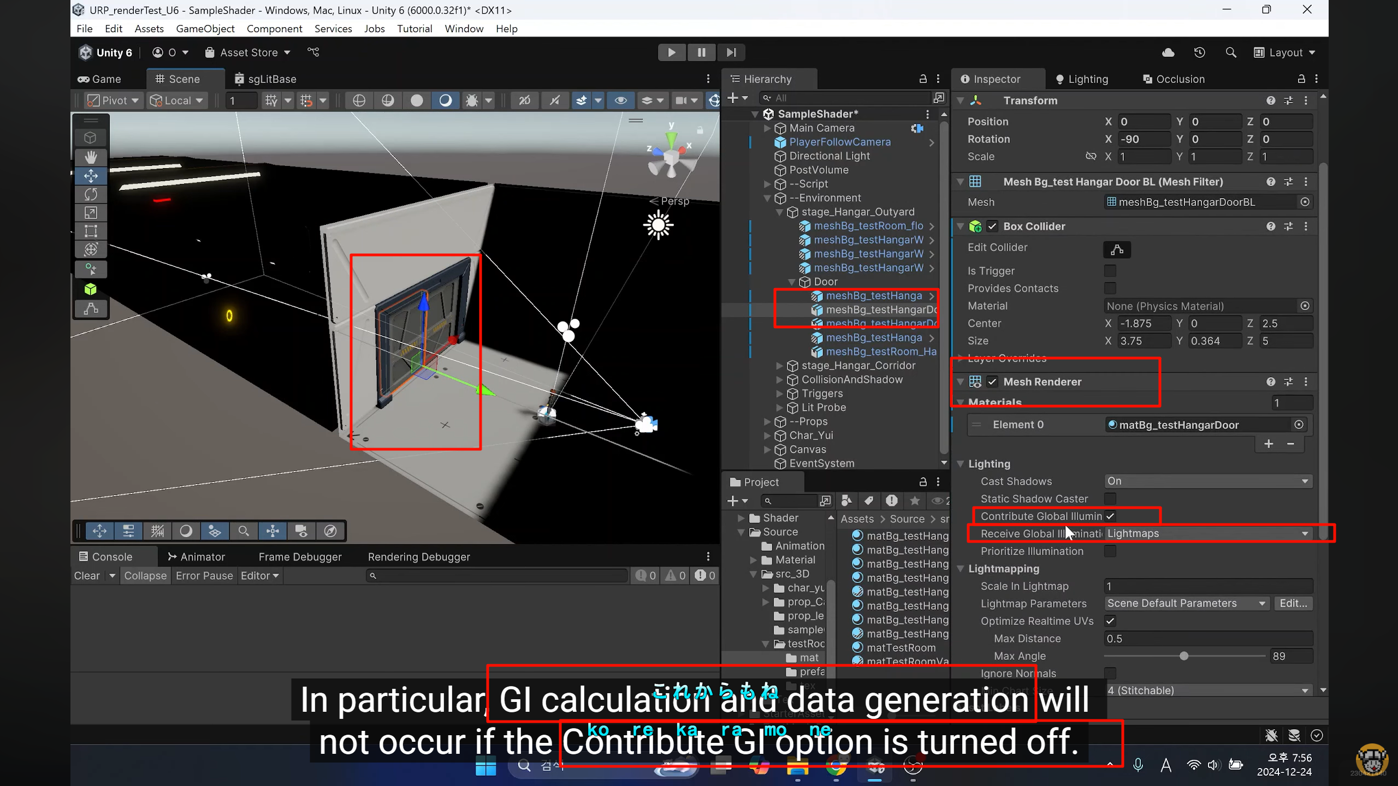The width and height of the screenshot is (1398, 786).
Task: Click the Transform component help icon
Action: (x=1271, y=100)
